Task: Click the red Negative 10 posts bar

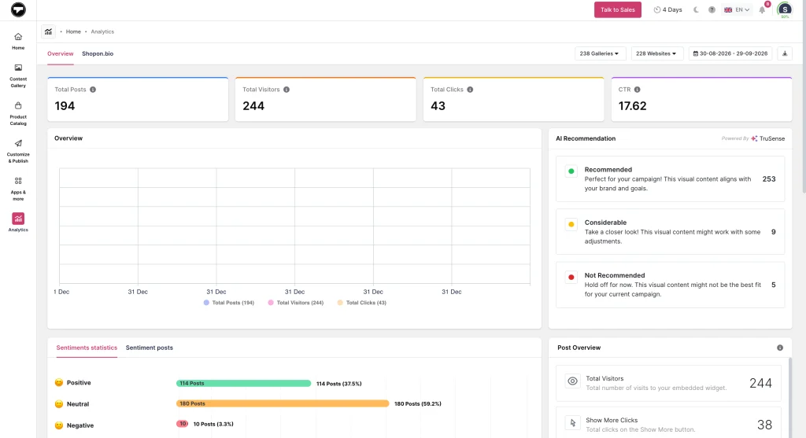Action: [182, 424]
